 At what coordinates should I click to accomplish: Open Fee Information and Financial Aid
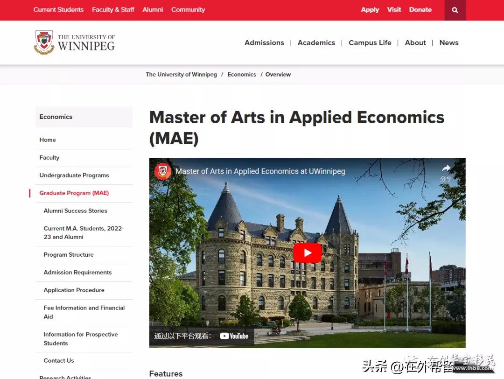click(x=84, y=312)
